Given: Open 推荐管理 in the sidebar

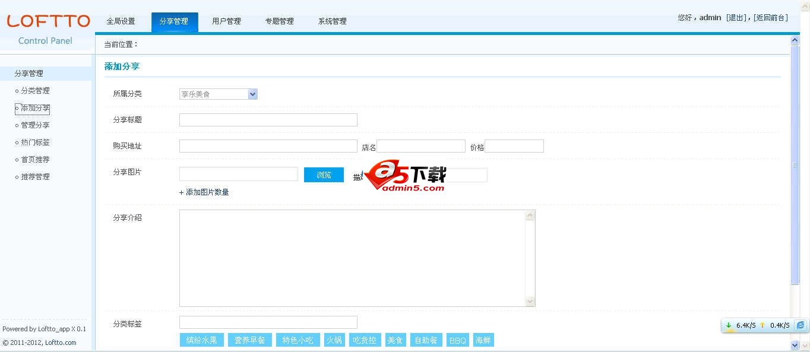Looking at the screenshot, I should click(x=35, y=177).
